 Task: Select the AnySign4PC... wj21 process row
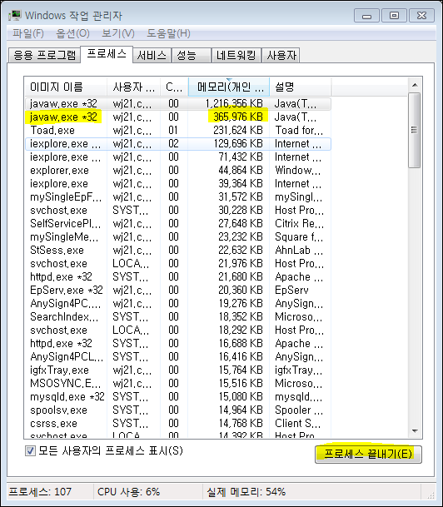tap(178, 303)
